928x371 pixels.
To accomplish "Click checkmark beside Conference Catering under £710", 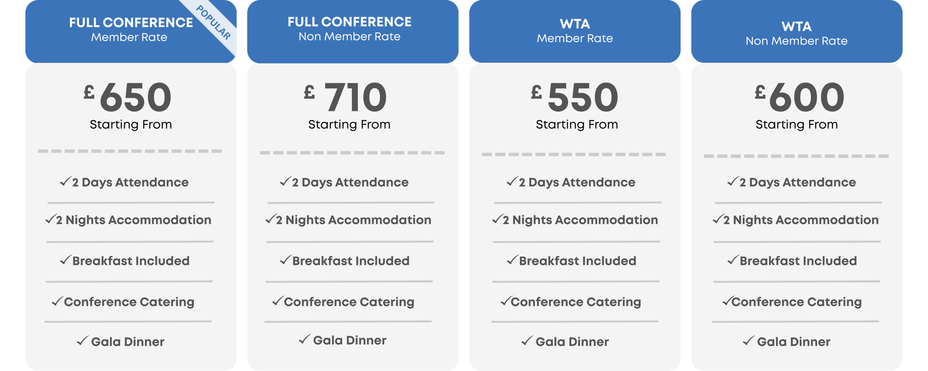I will click(278, 301).
